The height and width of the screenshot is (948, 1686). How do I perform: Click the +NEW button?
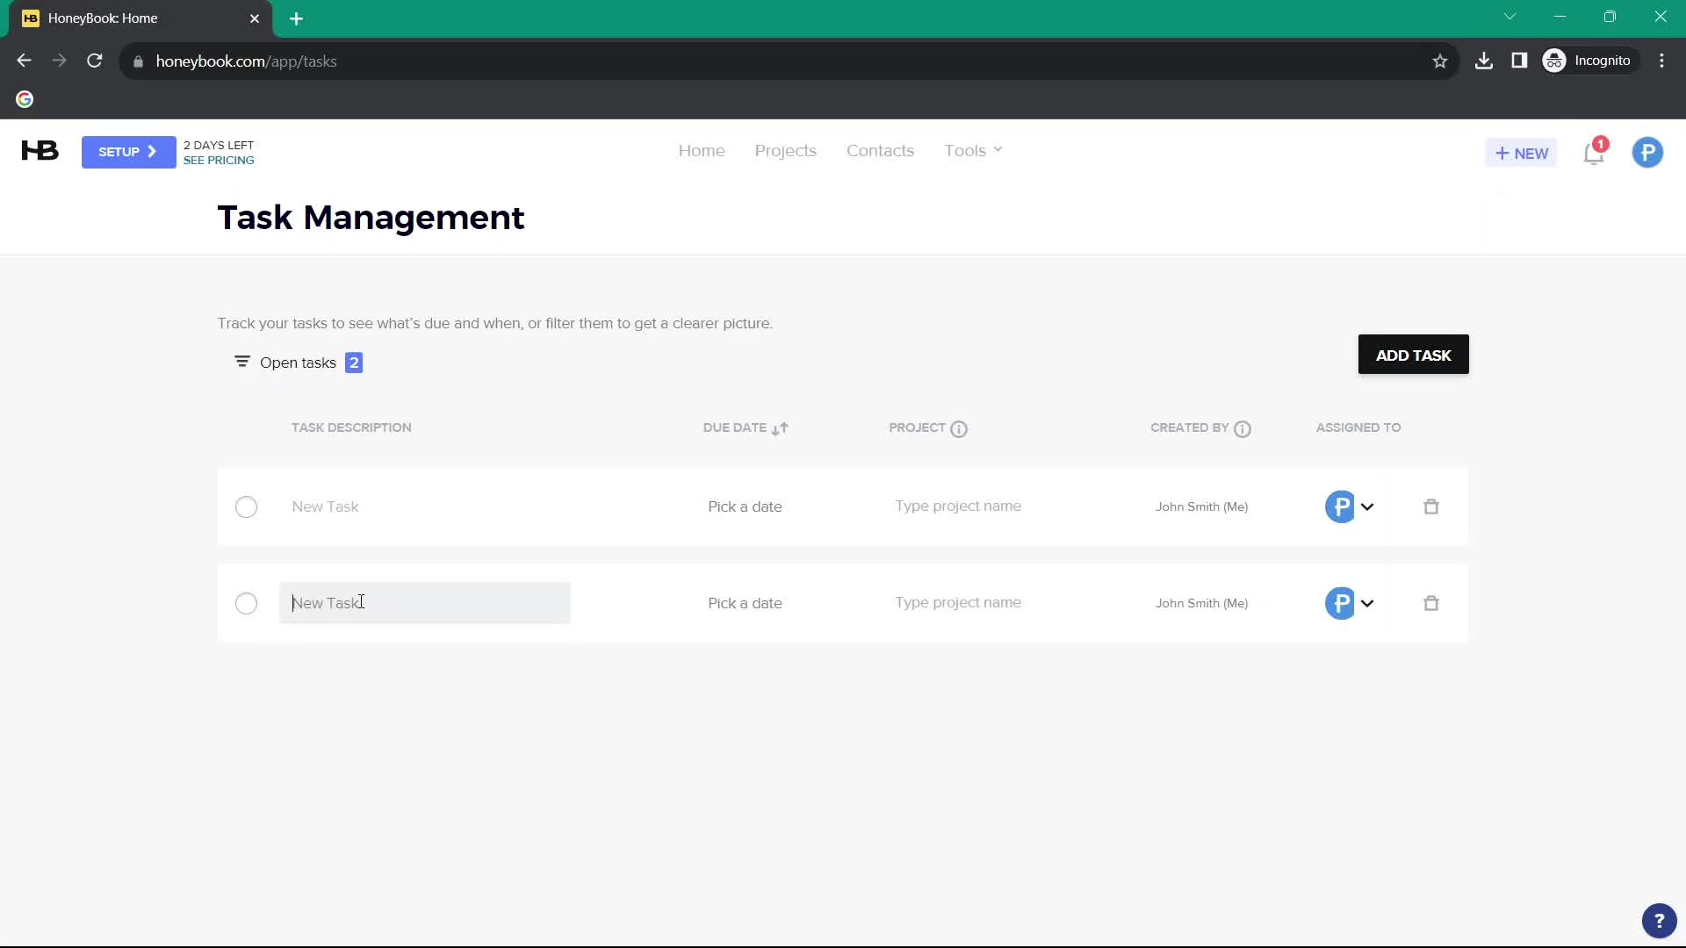point(1520,152)
